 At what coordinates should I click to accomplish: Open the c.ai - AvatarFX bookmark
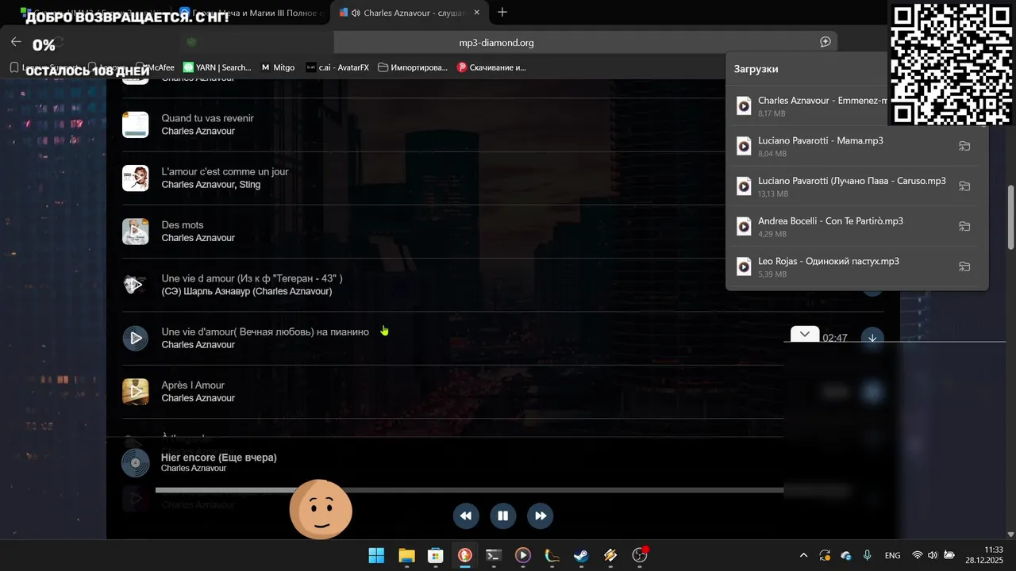[x=337, y=67]
